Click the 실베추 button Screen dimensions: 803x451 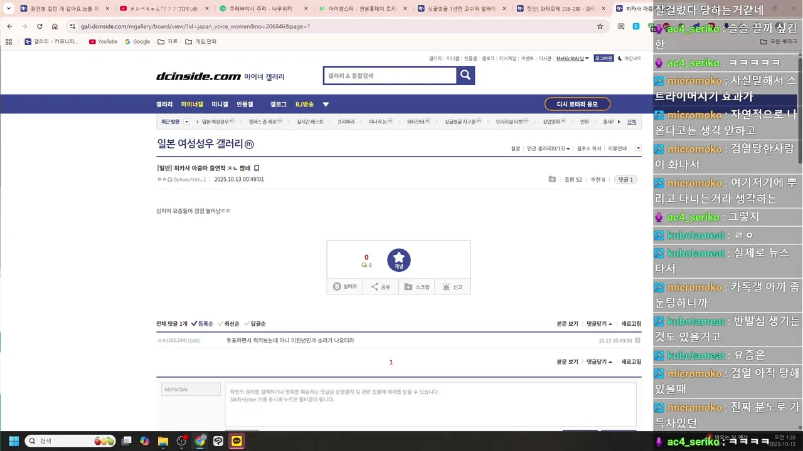pyautogui.click(x=345, y=286)
